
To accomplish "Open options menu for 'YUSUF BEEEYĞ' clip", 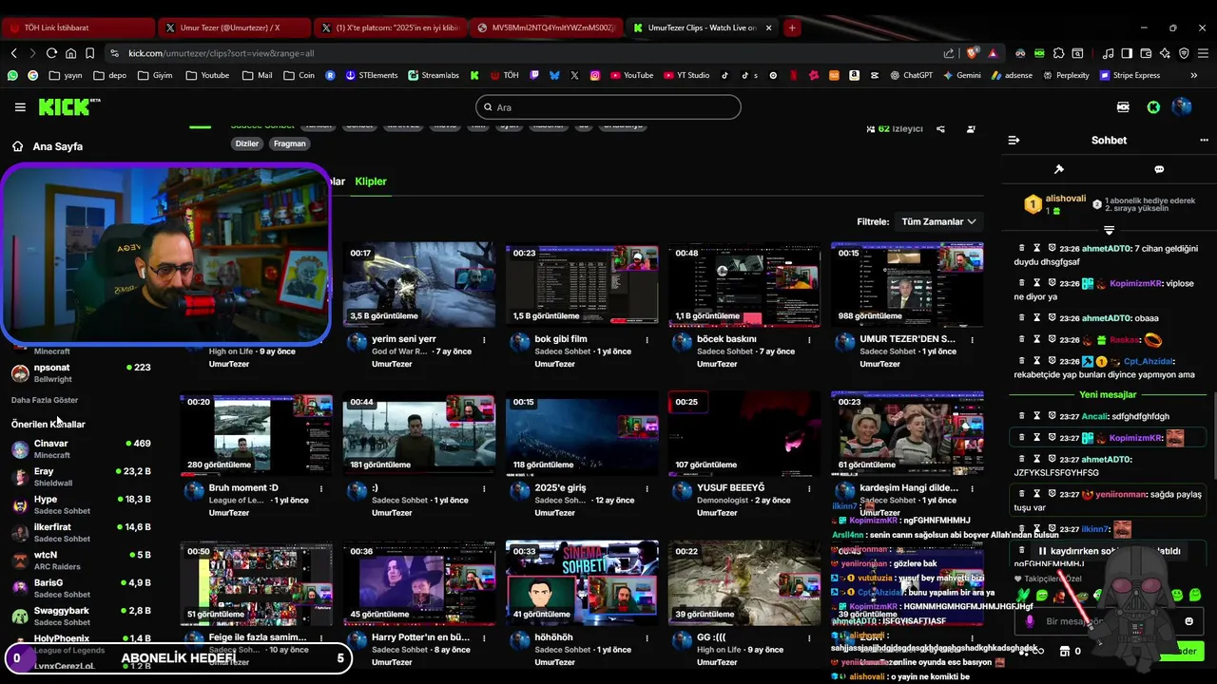I will 809,488.
